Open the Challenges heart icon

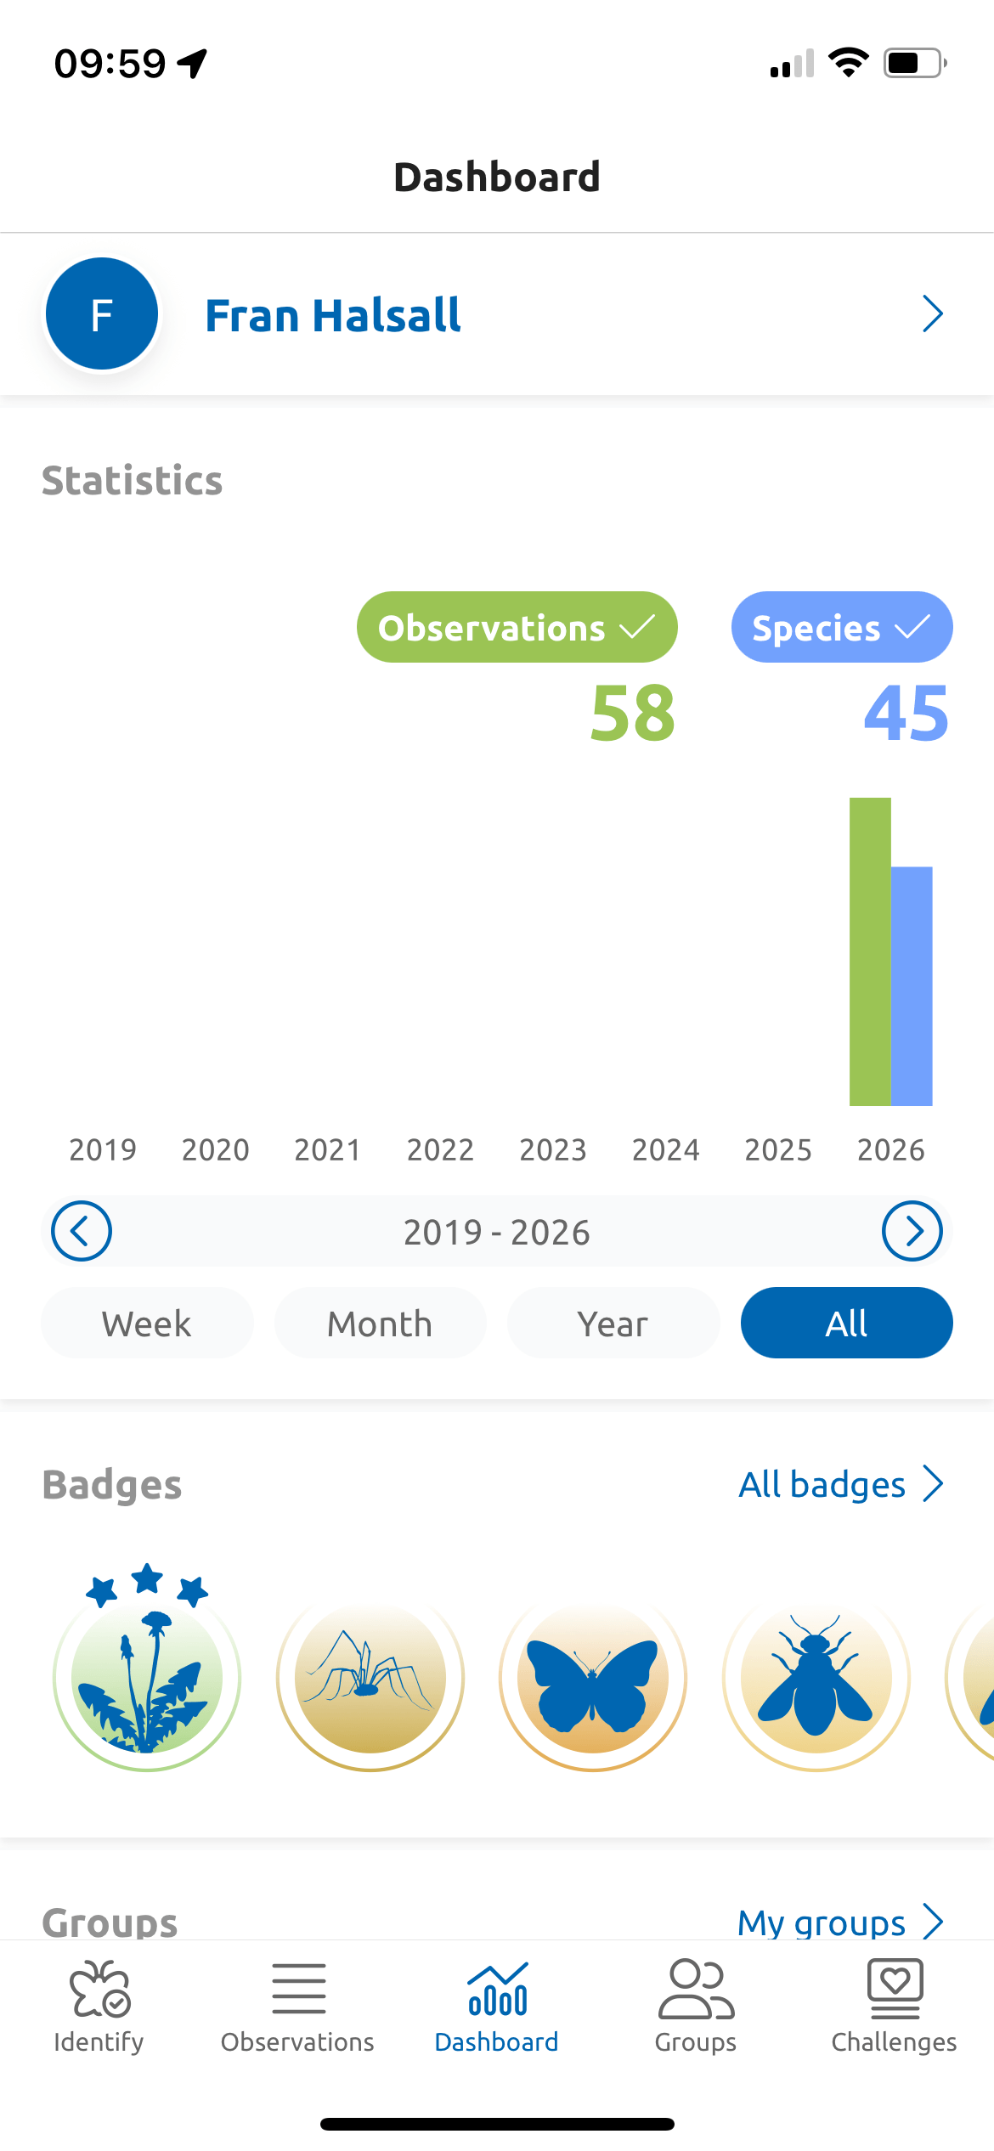tap(895, 1989)
